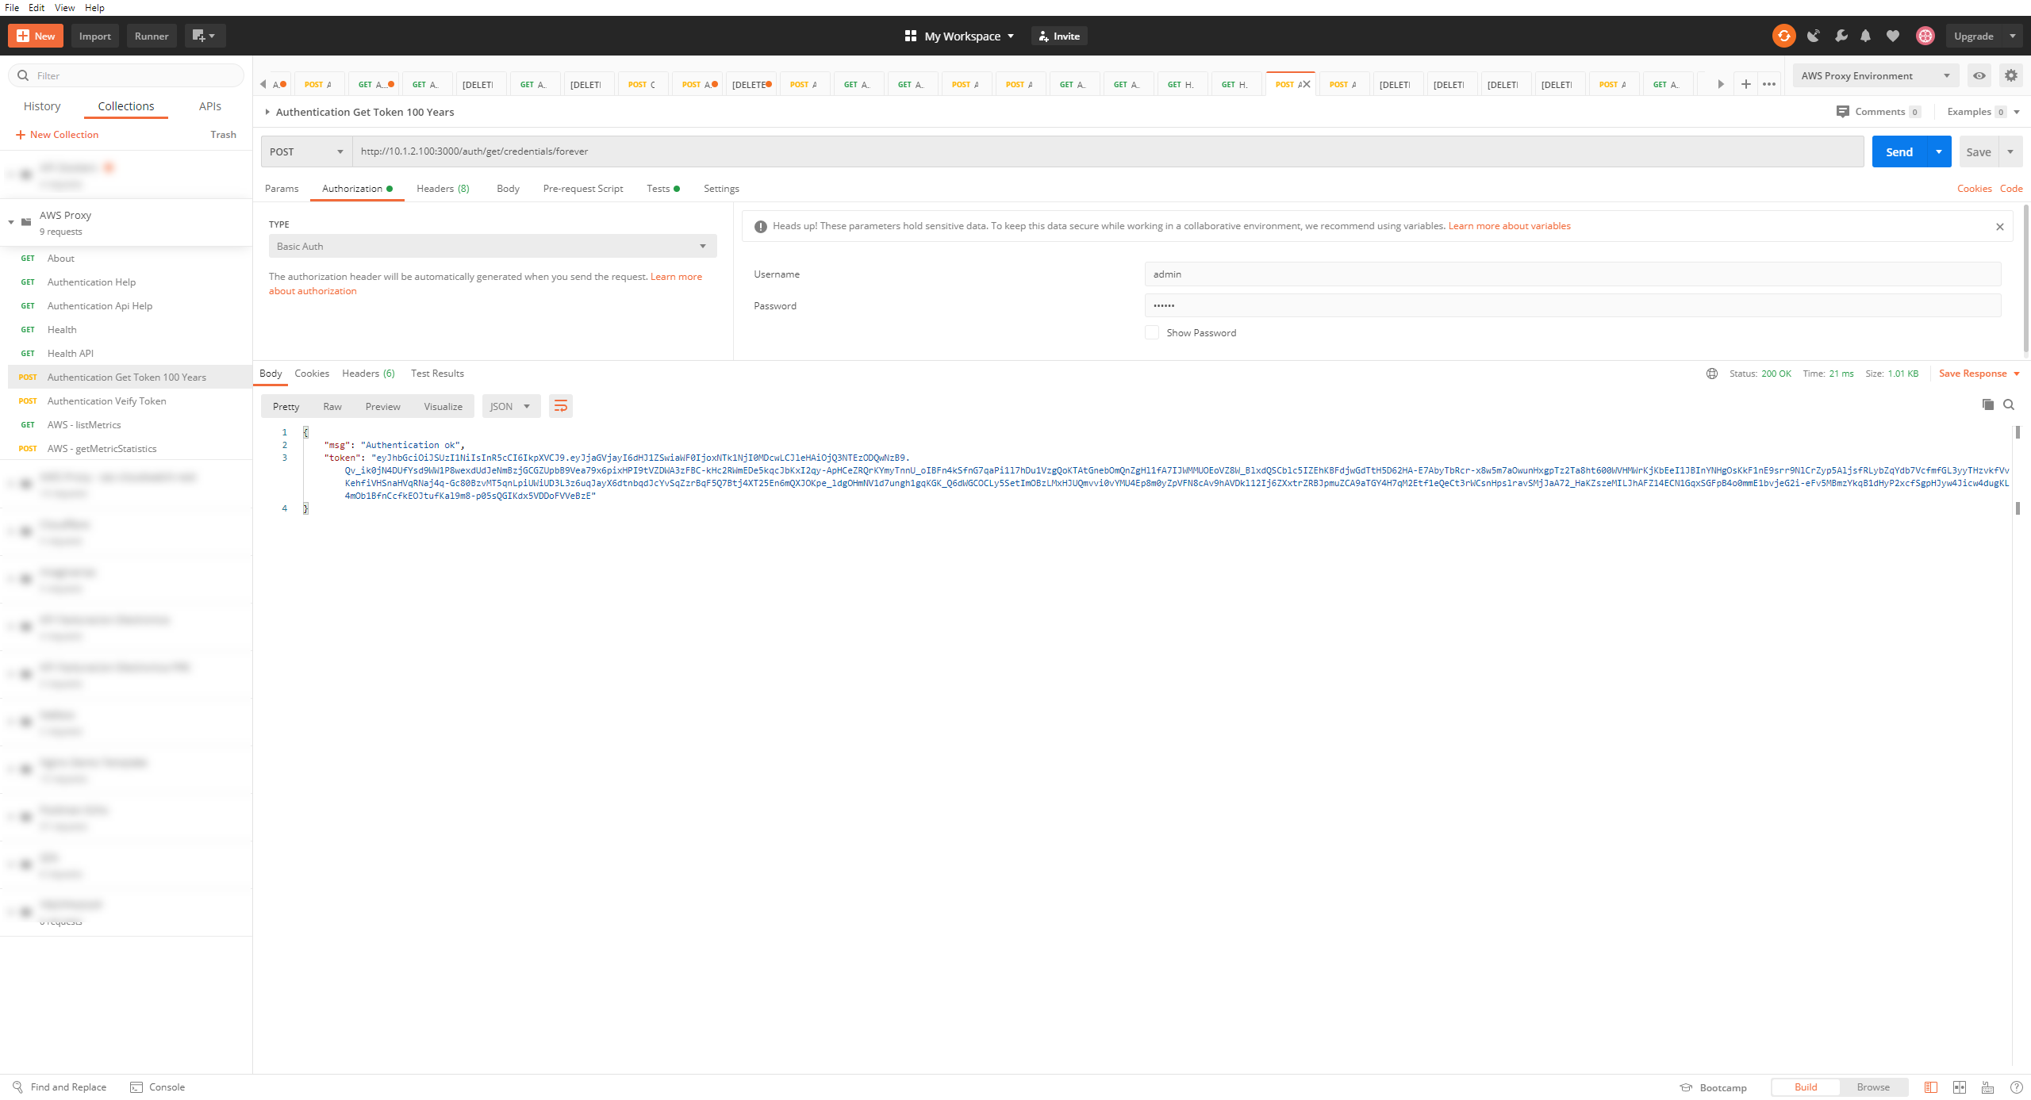Screen dimensions: 2031x1100
Task: Click the environment quick look eye icon
Action: point(1979,76)
